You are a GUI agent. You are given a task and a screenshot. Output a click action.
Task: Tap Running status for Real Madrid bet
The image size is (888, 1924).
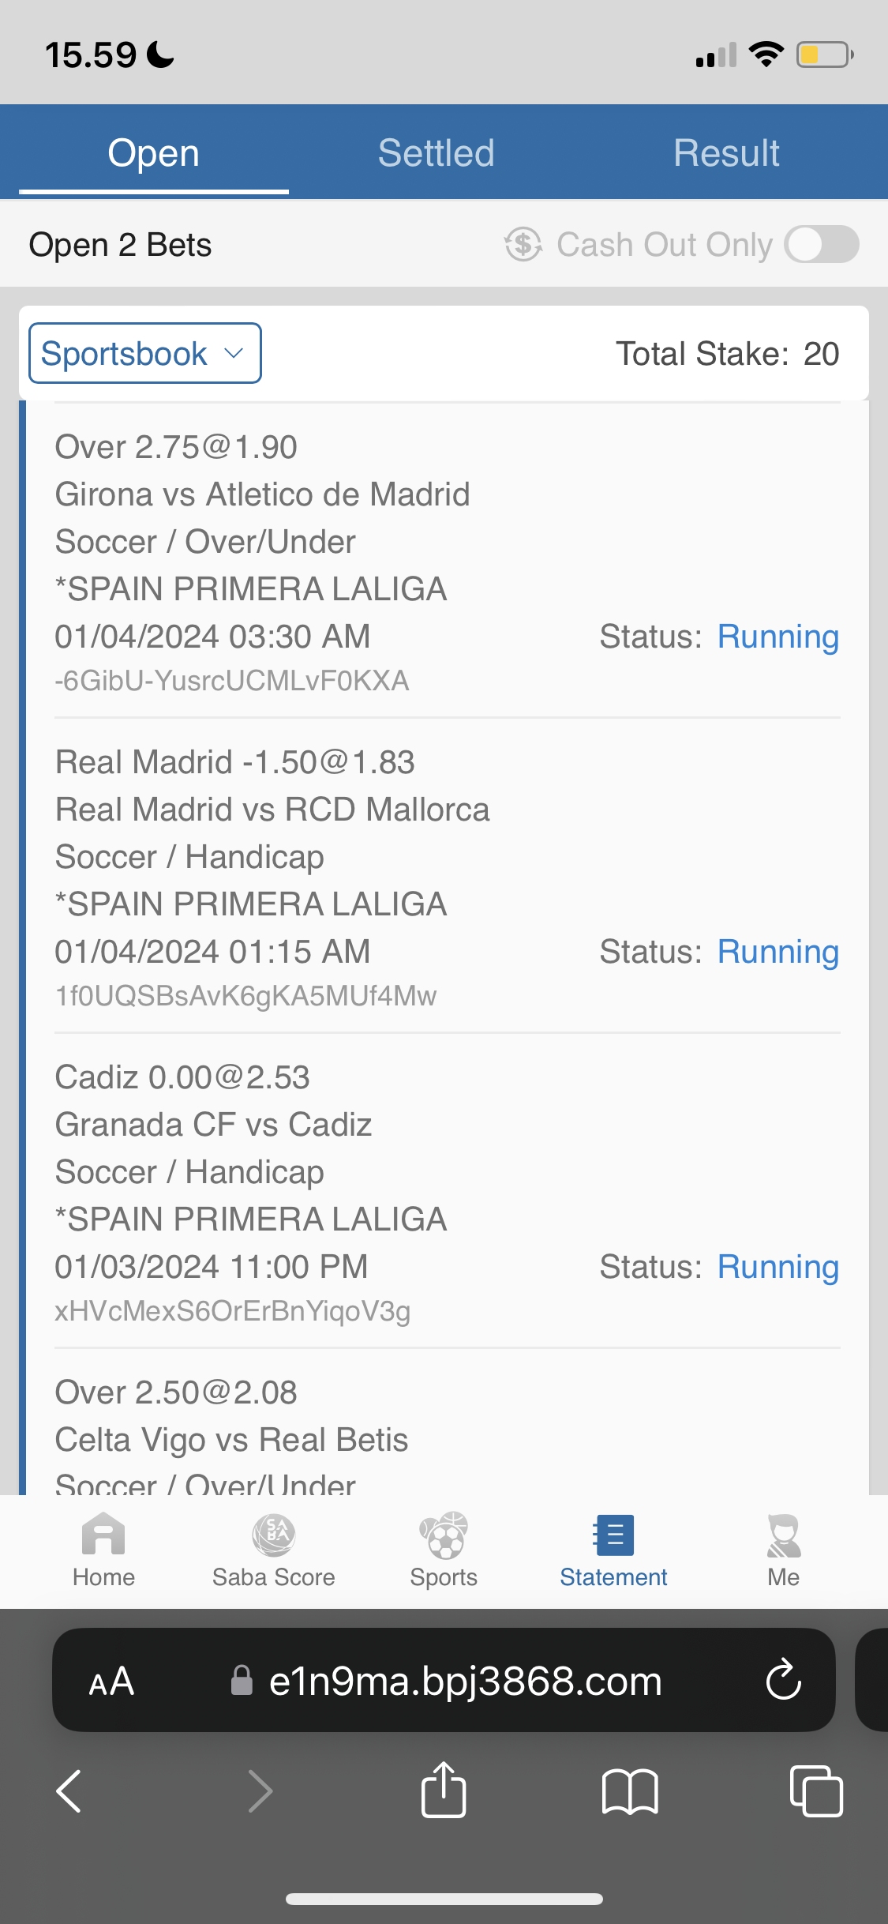tap(777, 952)
